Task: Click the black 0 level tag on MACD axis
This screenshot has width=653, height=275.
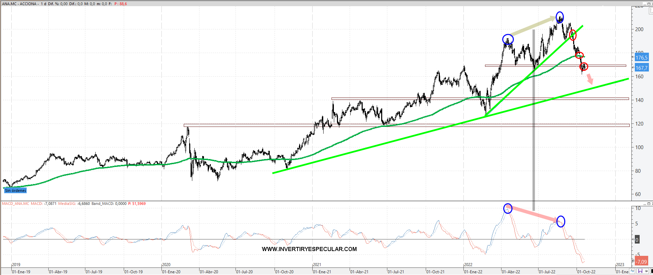Action: 637,240
